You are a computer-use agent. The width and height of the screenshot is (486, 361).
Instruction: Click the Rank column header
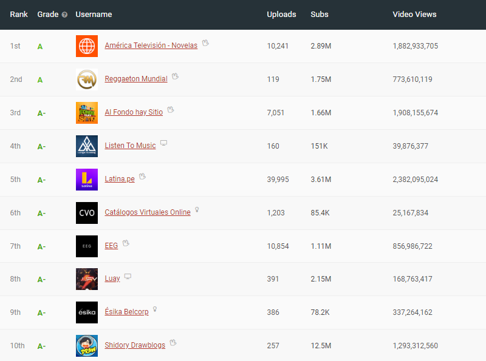[19, 15]
